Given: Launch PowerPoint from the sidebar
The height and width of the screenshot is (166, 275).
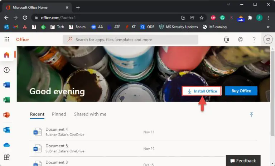Looking at the screenshot, I should pyautogui.click(x=6, y=115).
